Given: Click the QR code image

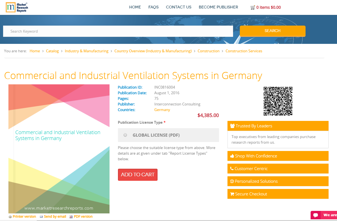Looking at the screenshot, I should coord(278,101).
